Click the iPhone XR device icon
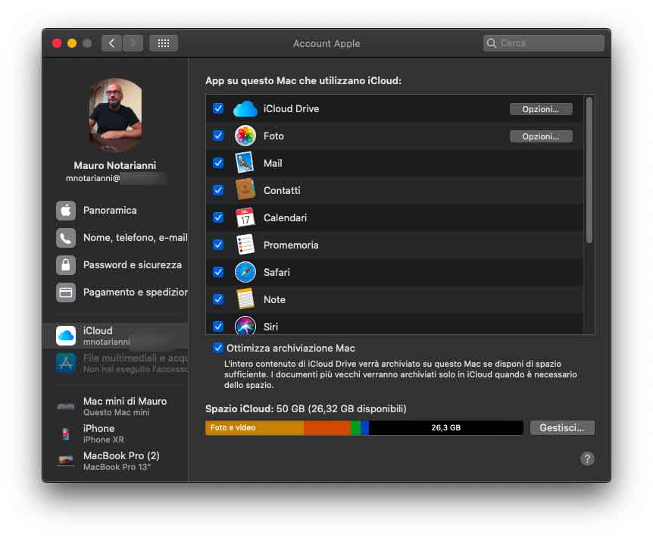Image resolution: width=653 pixels, height=538 pixels. pyautogui.click(x=66, y=433)
